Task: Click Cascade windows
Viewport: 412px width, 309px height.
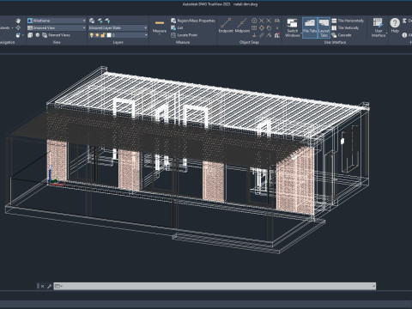Action: pyautogui.click(x=342, y=35)
